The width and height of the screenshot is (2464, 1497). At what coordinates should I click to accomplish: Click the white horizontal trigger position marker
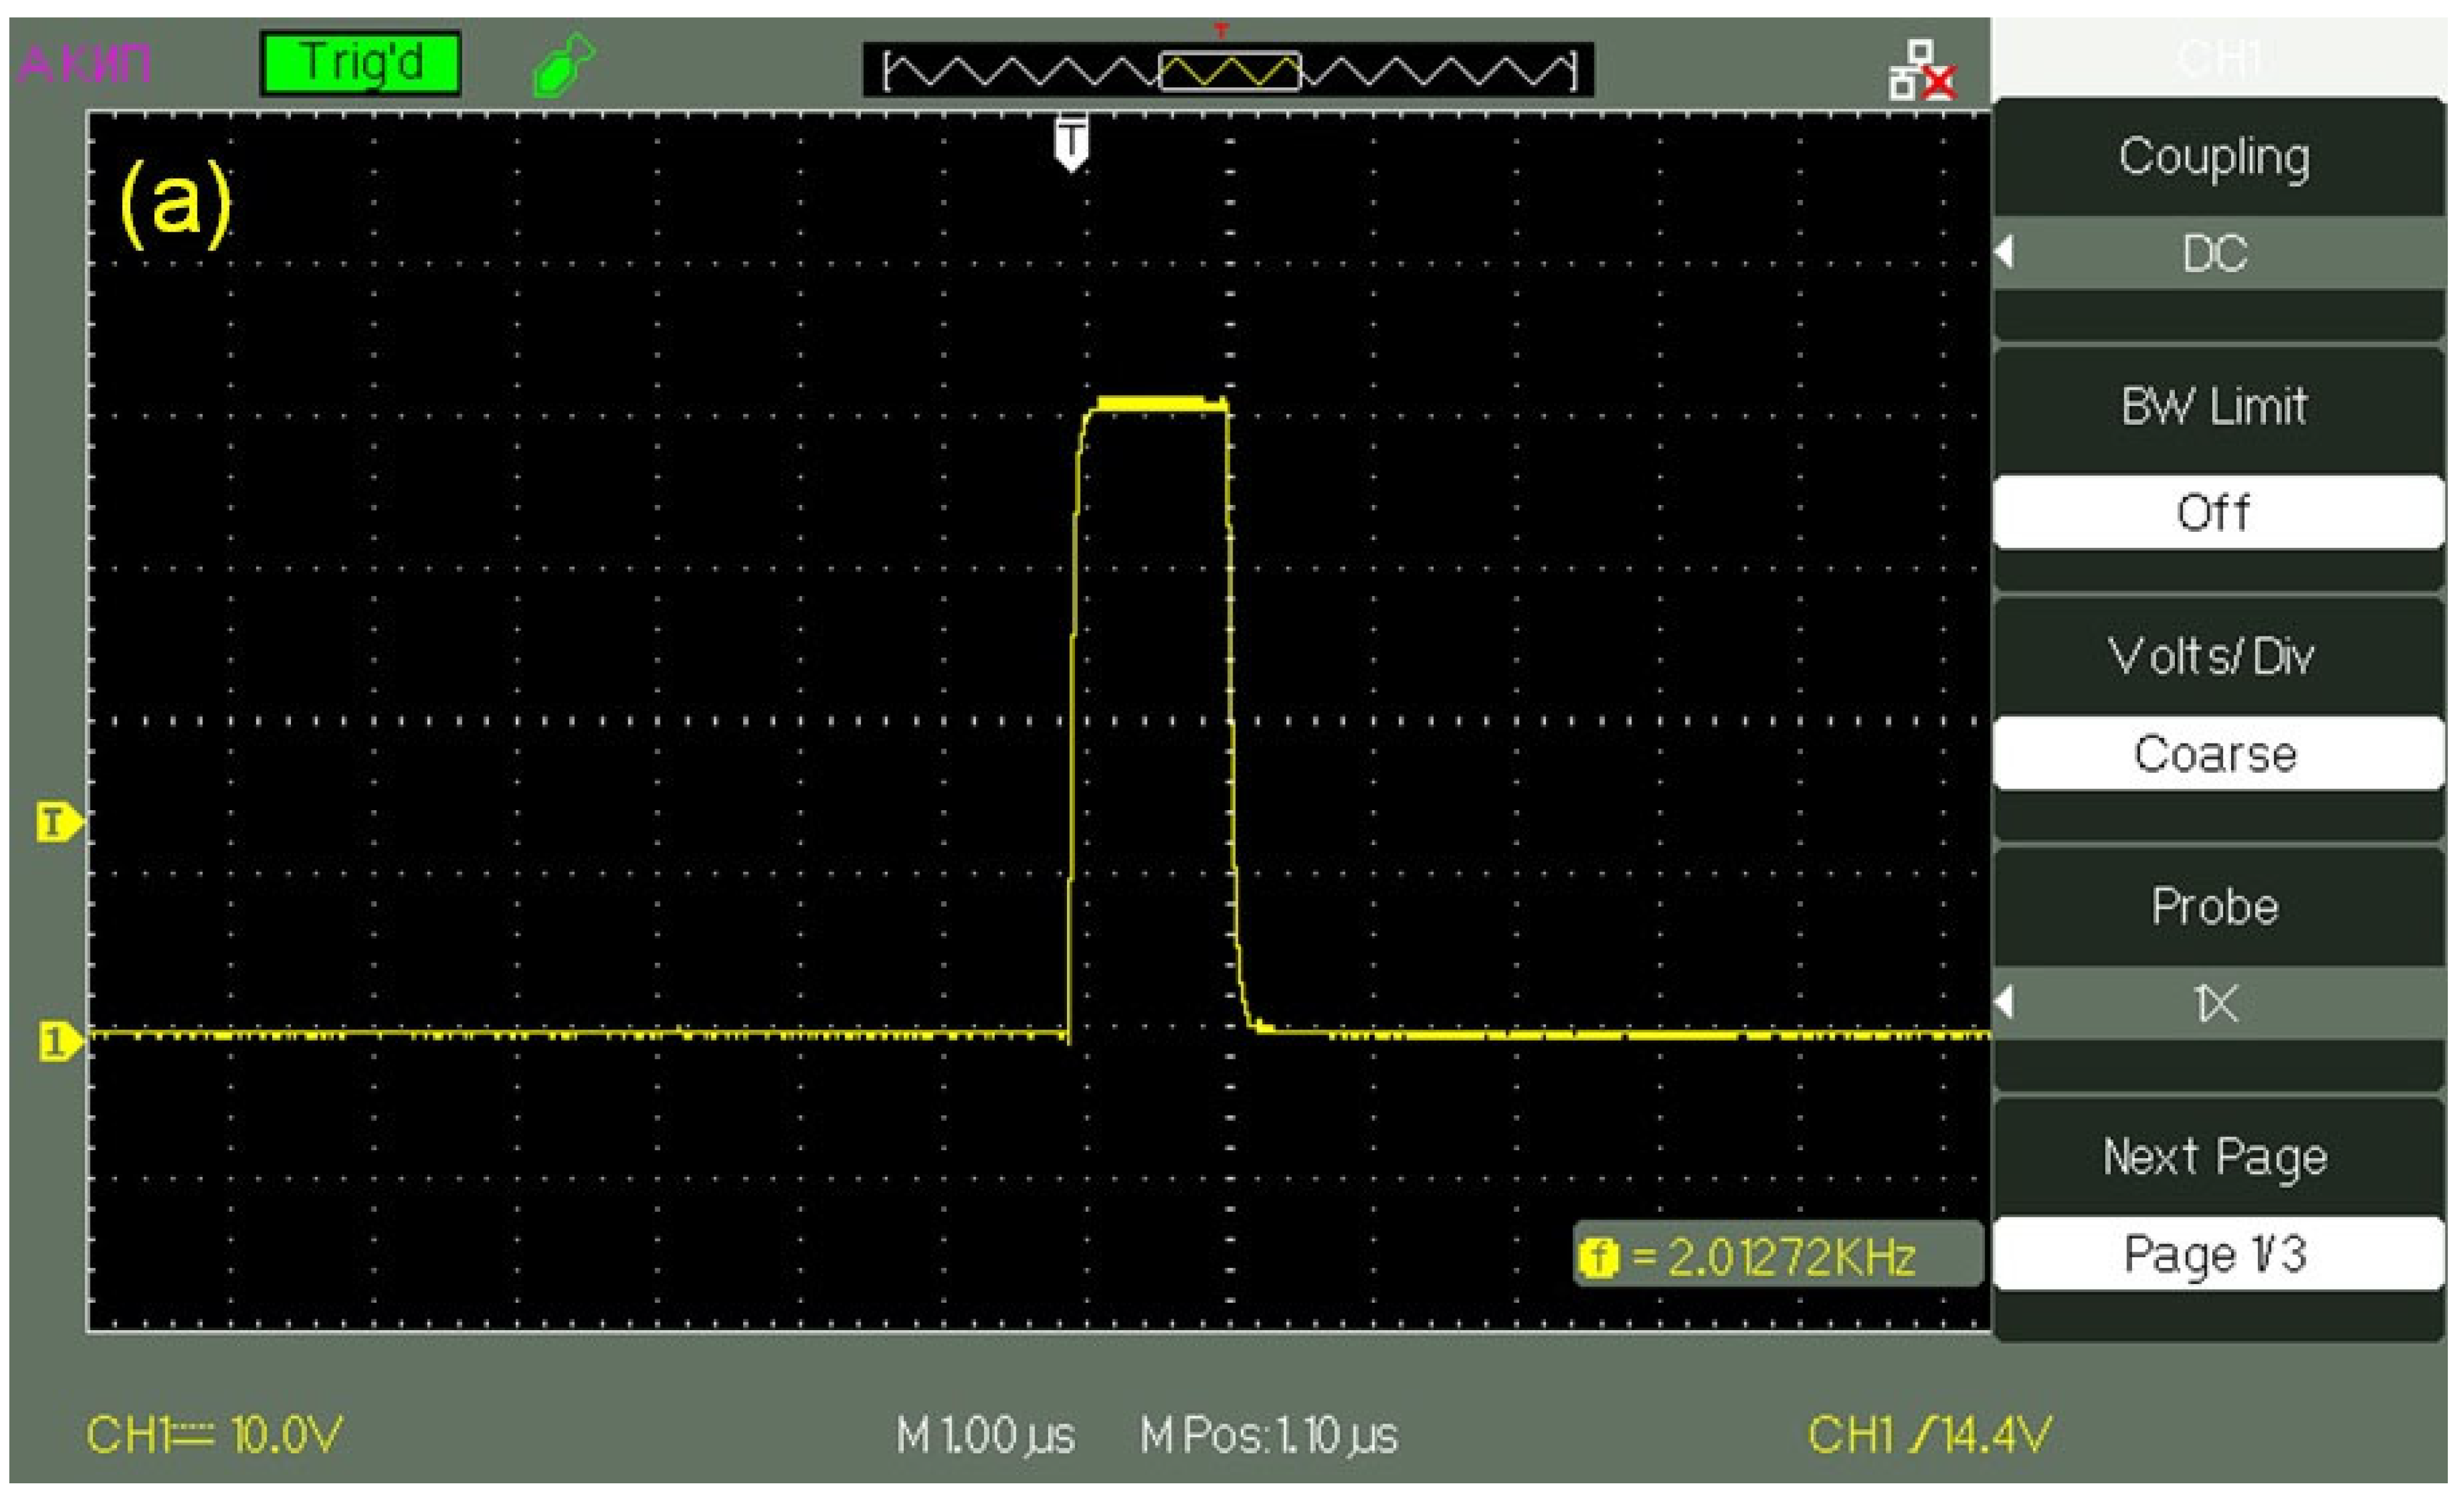[x=1071, y=143]
